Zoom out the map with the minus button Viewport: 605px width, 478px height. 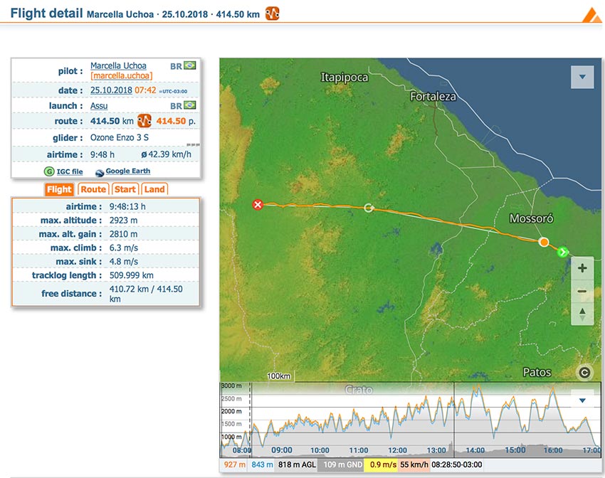point(582,291)
